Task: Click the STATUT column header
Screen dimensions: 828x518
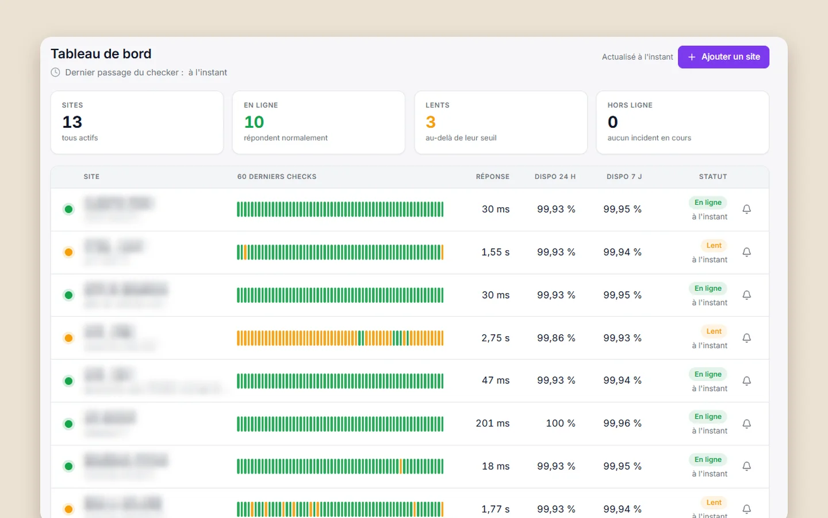Action: pyautogui.click(x=713, y=177)
